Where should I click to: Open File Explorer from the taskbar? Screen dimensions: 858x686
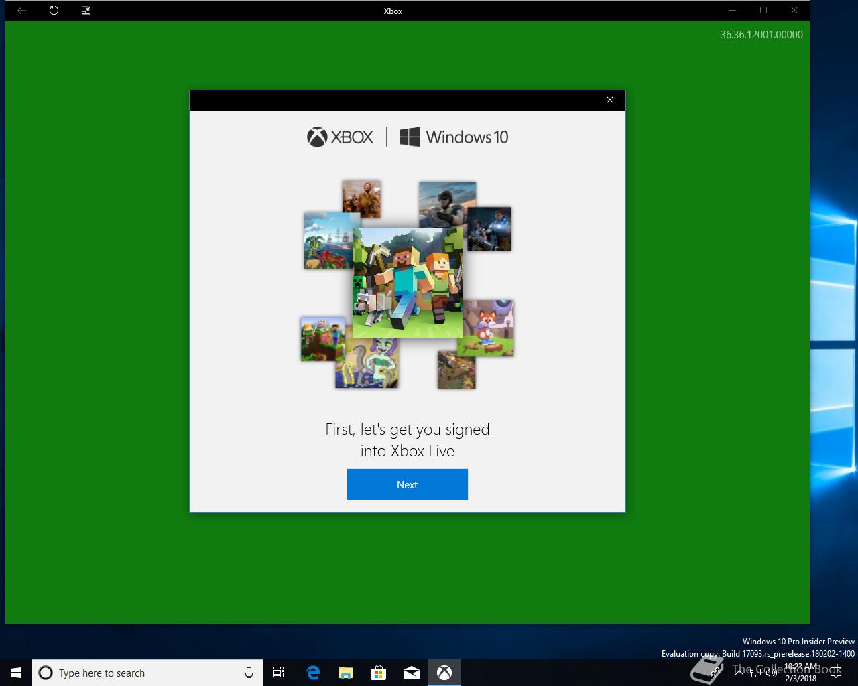tap(346, 673)
